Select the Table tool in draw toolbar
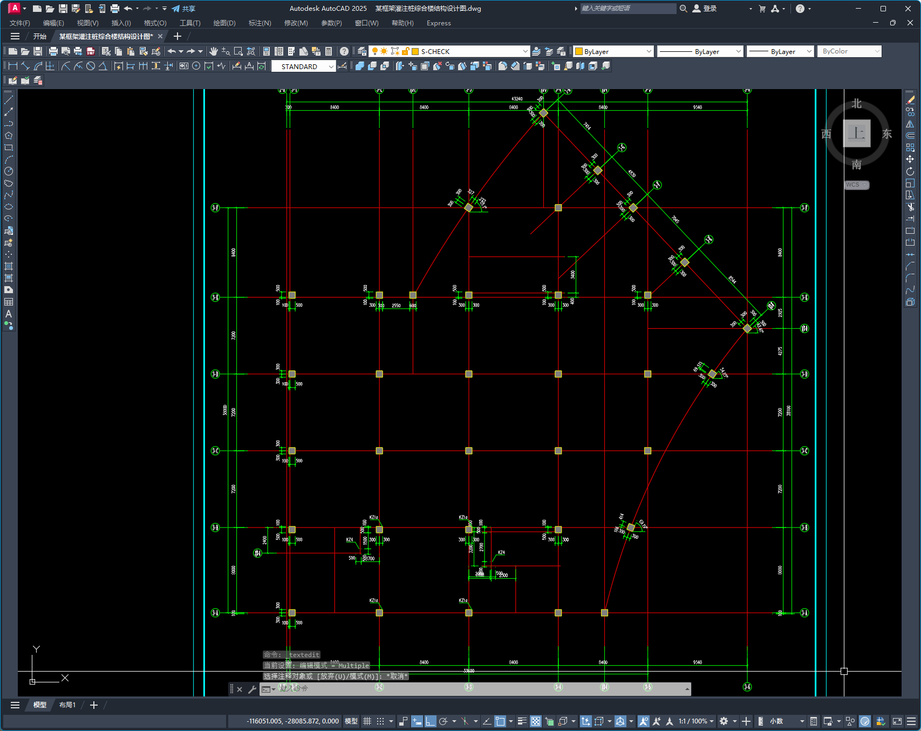Screen dimensions: 921x731 coord(9,302)
